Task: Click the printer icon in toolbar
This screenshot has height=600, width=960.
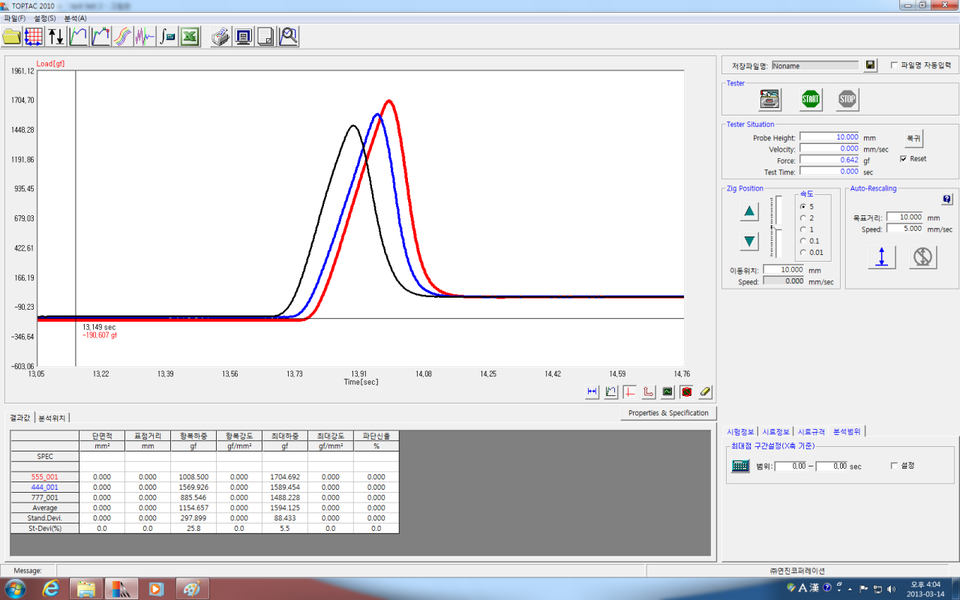Action: point(220,36)
